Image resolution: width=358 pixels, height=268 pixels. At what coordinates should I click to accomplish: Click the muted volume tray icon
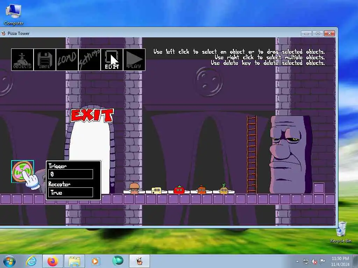pos(314,261)
